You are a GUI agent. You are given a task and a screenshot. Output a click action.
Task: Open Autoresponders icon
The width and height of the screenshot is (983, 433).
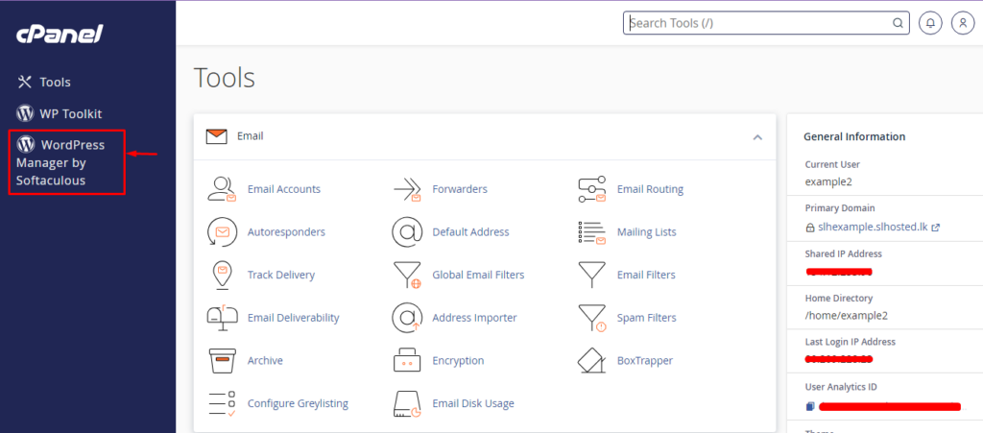coord(222,232)
